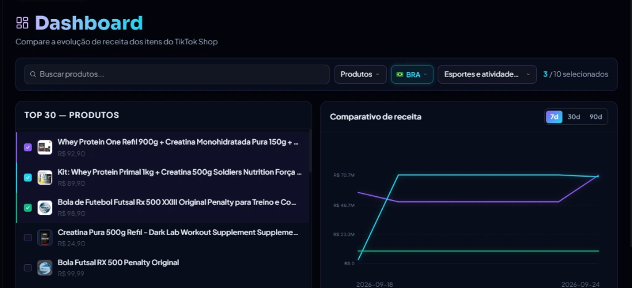Screen dimensions: 632x288
Task: Open Kit Whey Protein Primal product thumbnail
Action: coord(44,178)
